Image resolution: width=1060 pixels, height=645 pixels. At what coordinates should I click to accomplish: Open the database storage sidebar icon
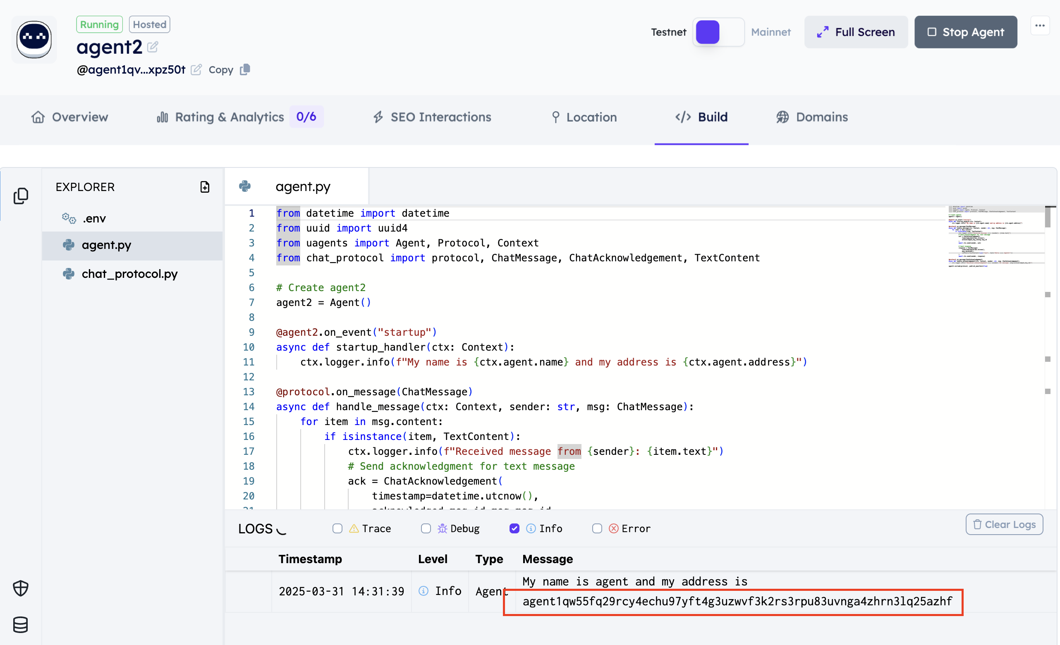(21, 625)
